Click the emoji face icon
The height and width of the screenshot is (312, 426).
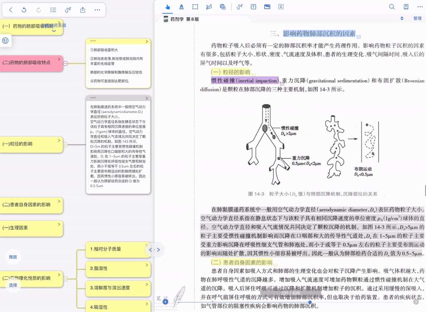point(5,41)
